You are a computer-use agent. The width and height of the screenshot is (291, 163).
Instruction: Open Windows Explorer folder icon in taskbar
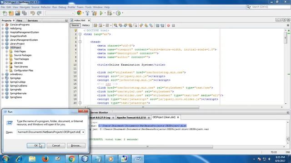(32, 159)
